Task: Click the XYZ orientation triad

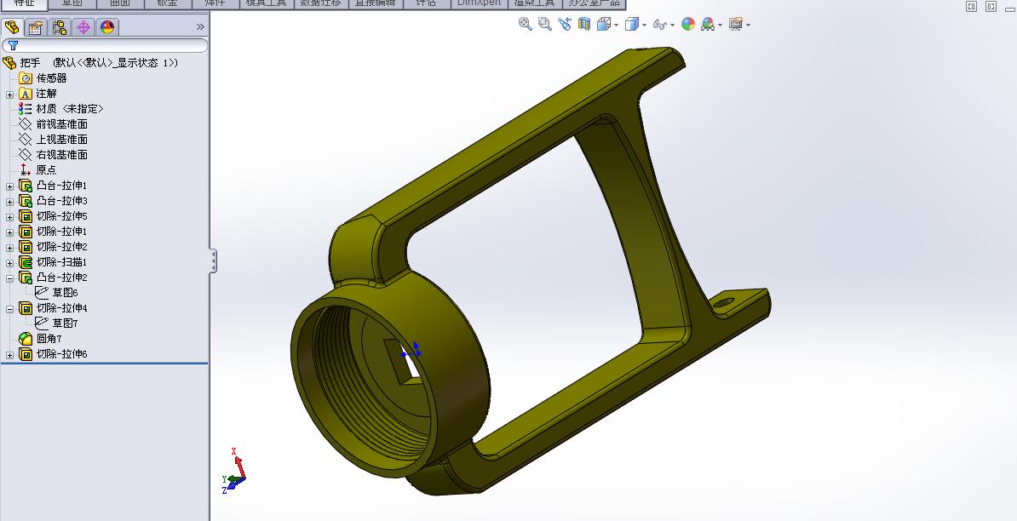Action: point(234,471)
